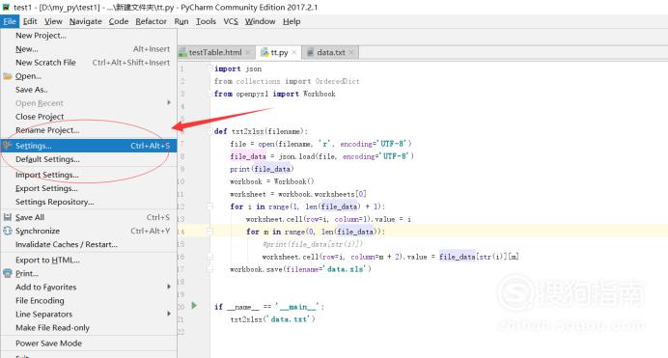Open the Navigate menu

(x=86, y=21)
